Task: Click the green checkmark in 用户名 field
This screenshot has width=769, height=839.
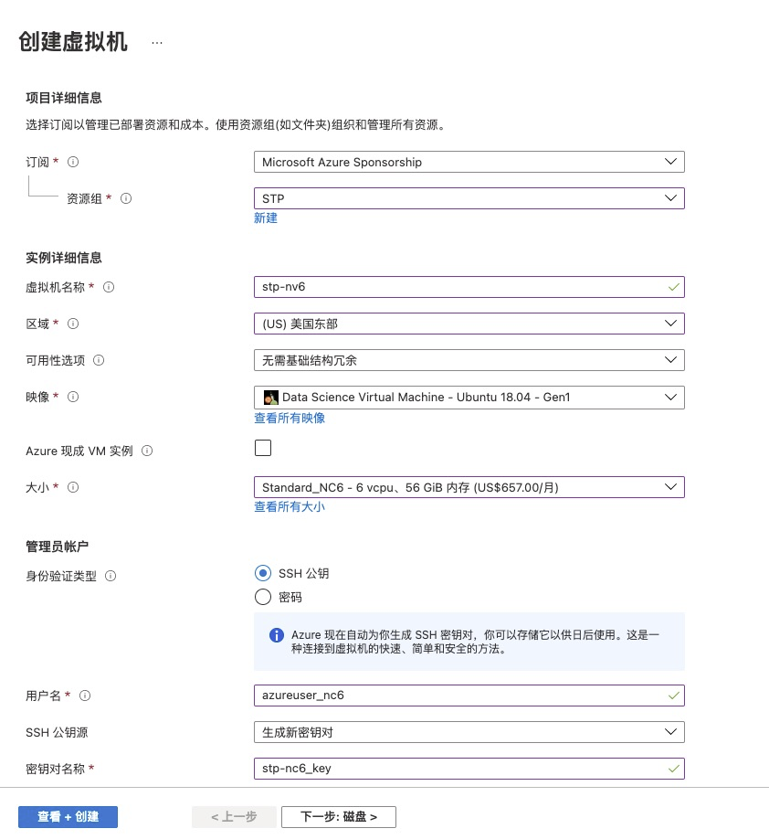Action: click(673, 696)
